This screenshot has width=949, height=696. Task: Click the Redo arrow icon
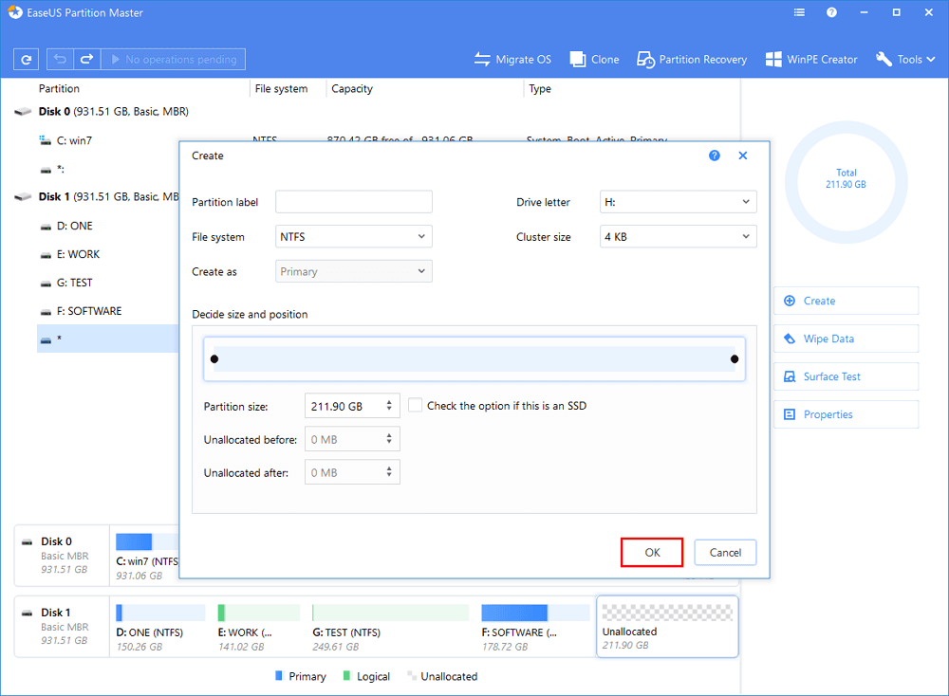coord(86,59)
